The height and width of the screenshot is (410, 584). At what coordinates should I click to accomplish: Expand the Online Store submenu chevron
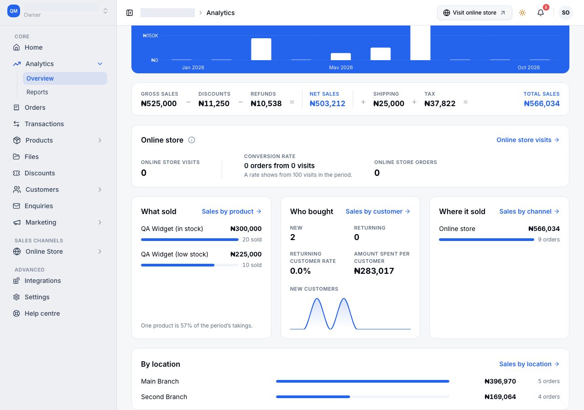100,251
